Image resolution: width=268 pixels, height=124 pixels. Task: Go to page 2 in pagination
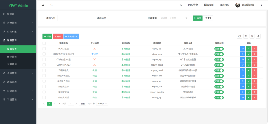pyautogui.click(x=54, y=104)
